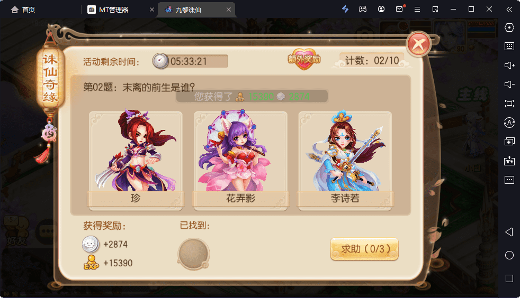Select the 珍 character answer card
Screen dimensions: 520x298
[136, 161]
